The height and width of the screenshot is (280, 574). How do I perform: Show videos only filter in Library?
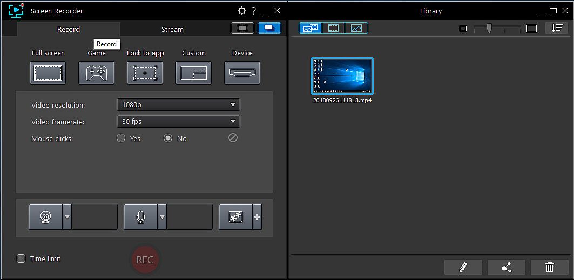point(333,28)
